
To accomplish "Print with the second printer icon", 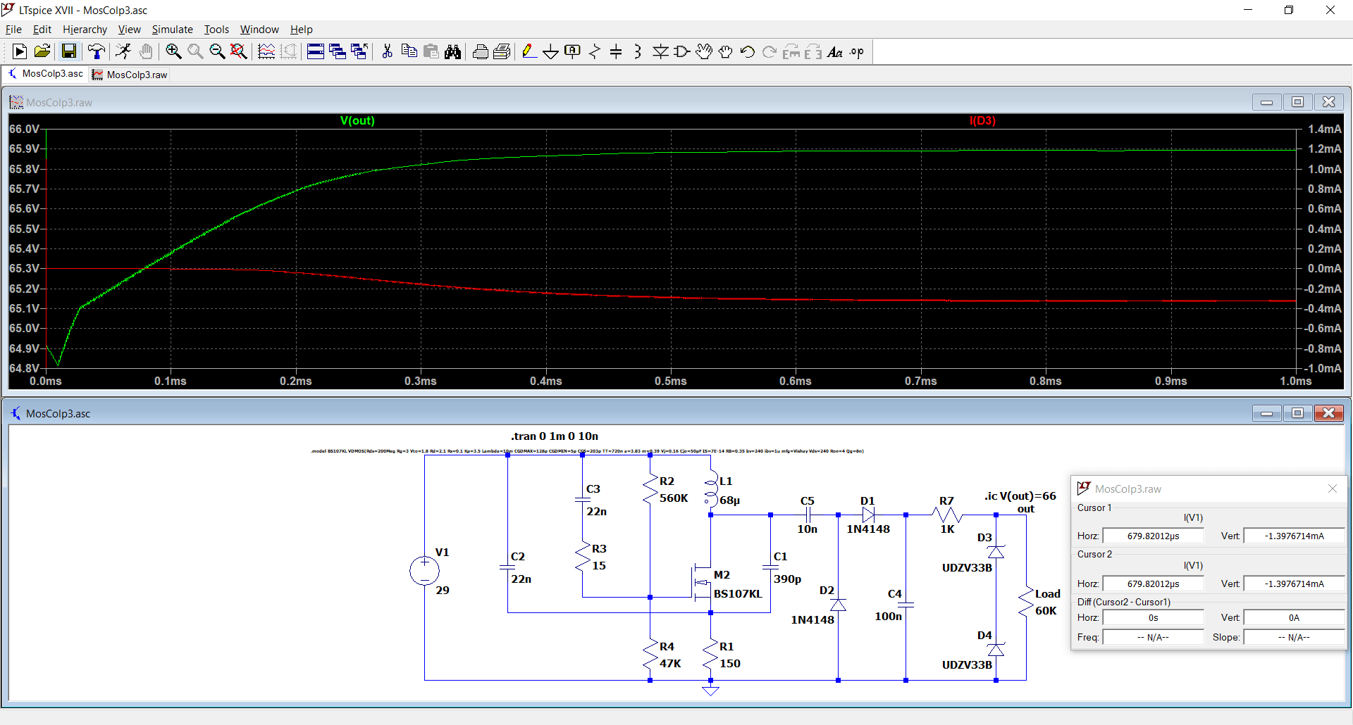I will click(502, 51).
